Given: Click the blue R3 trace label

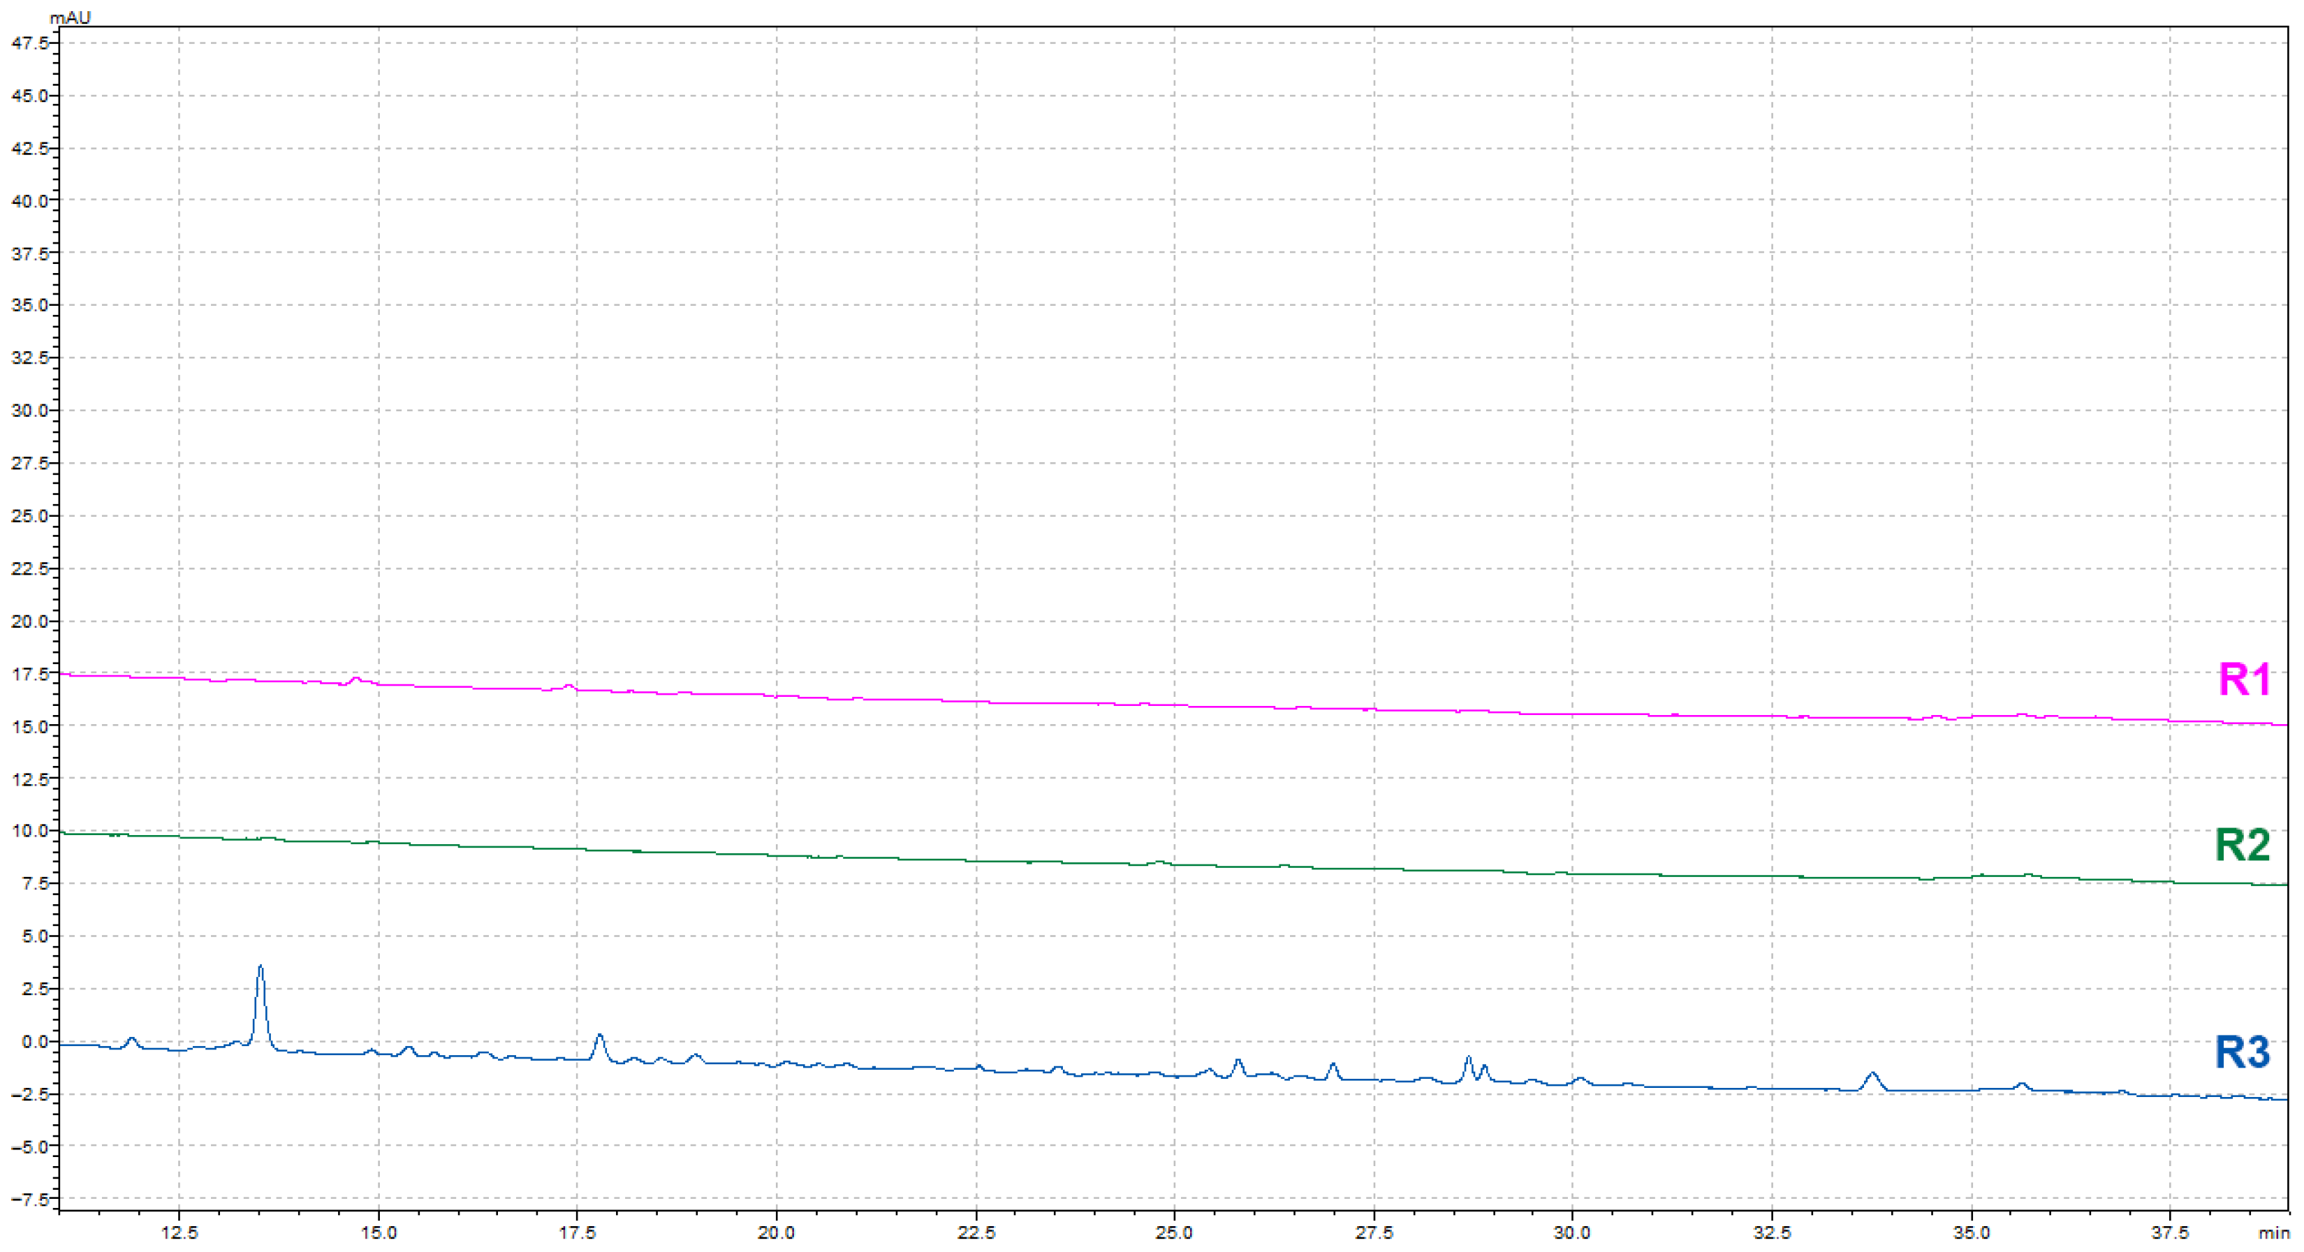Looking at the screenshot, I should coord(2243,1052).
